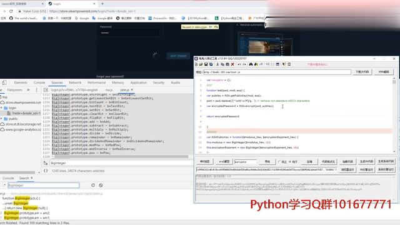Focus the navigator search field in JS tool
This screenshot has height=225, width=400.
tap(246, 162)
